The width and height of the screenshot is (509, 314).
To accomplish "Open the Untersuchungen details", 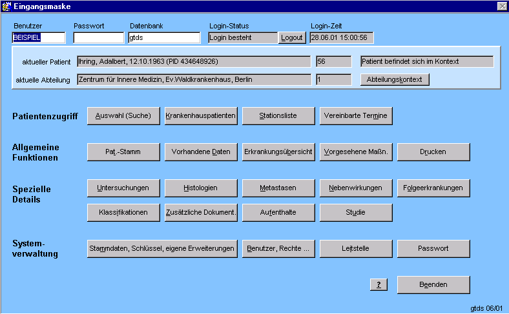I will (123, 188).
